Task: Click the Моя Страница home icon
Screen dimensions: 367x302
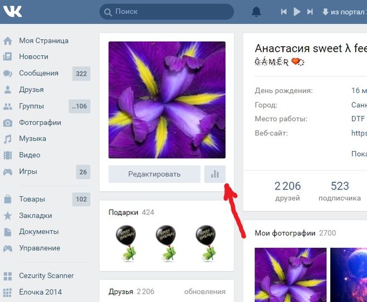Action: (x=7, y=41)
